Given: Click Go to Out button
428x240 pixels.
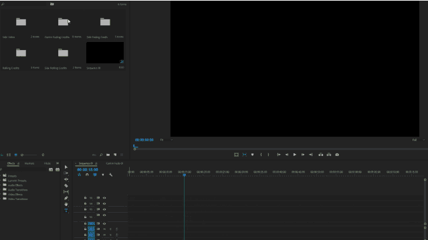Looking at the screenshot, I should 310,155.
